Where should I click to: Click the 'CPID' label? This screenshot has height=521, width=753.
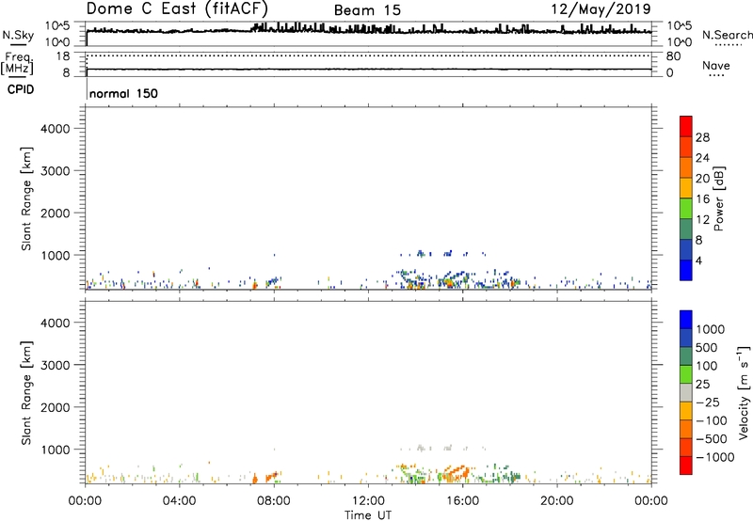point(21,89)
